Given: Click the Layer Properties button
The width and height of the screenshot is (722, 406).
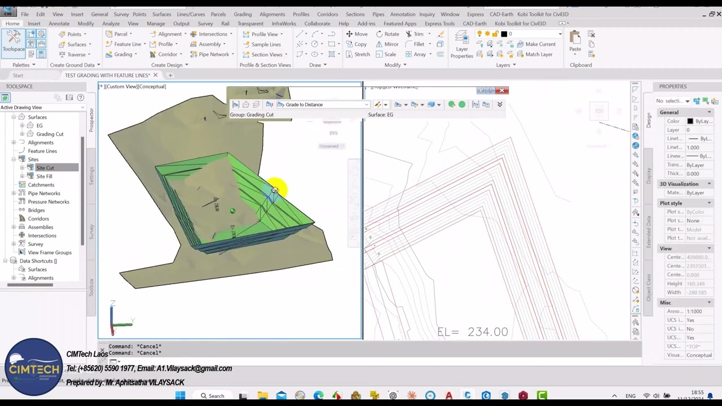Looking at the screenshot, I should 461,45.
